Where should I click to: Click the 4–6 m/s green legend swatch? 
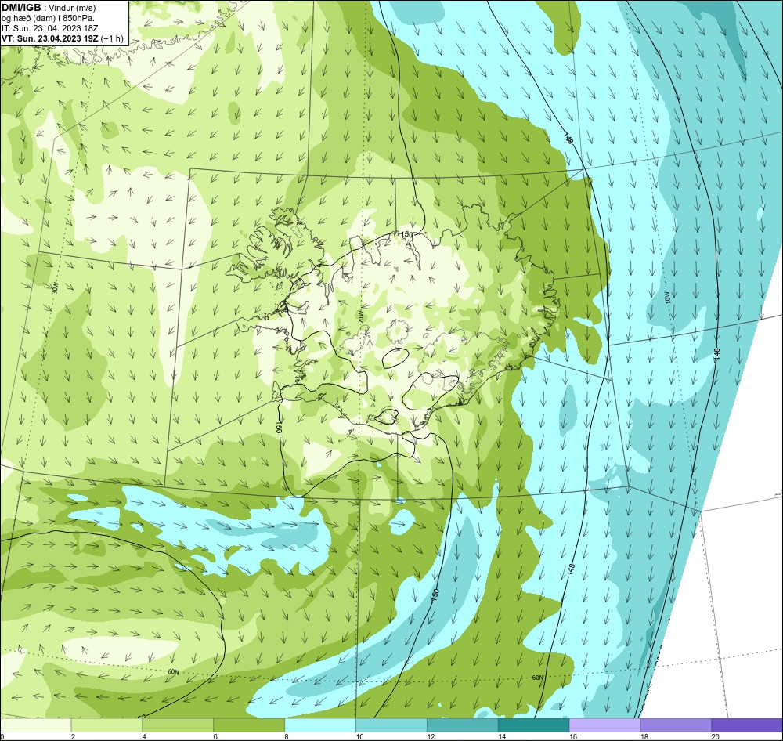(178, 725)
